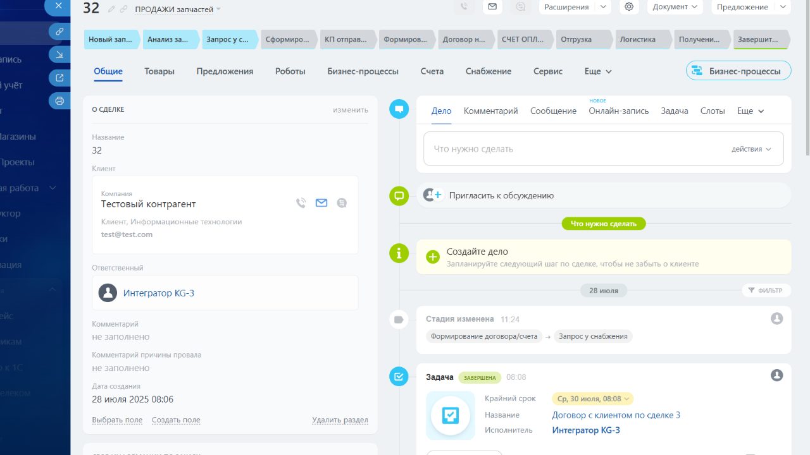Expand the Предложение dropdown arrow
Image resolution: width=810 pixels, height=455 pixels.
pyautogui.click(x=783, y=7)
